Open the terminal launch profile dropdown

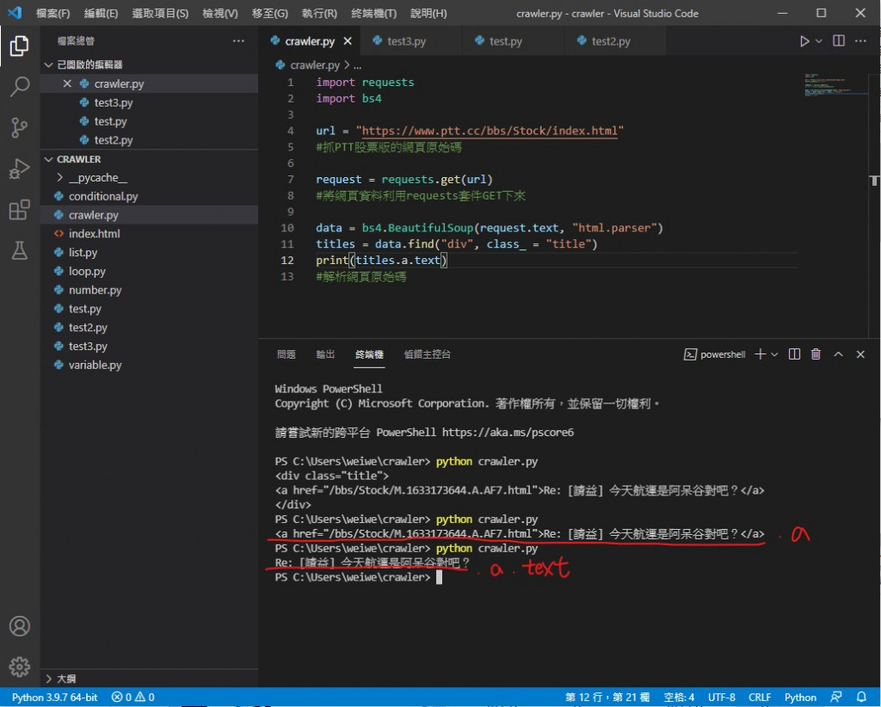point(774,354)
